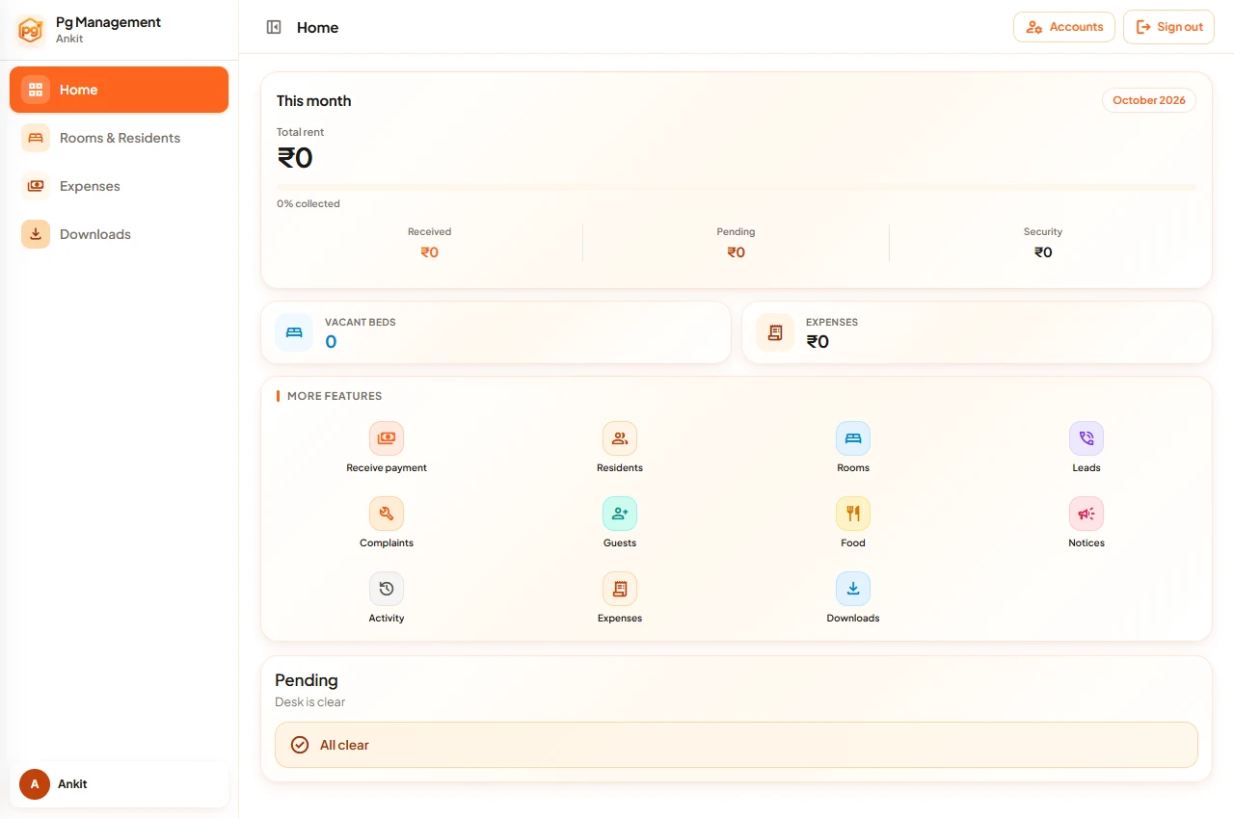Screen dimensions: 1234x819
Task: Go to Home in the sidebar
Action: click(x=120, y=90)
